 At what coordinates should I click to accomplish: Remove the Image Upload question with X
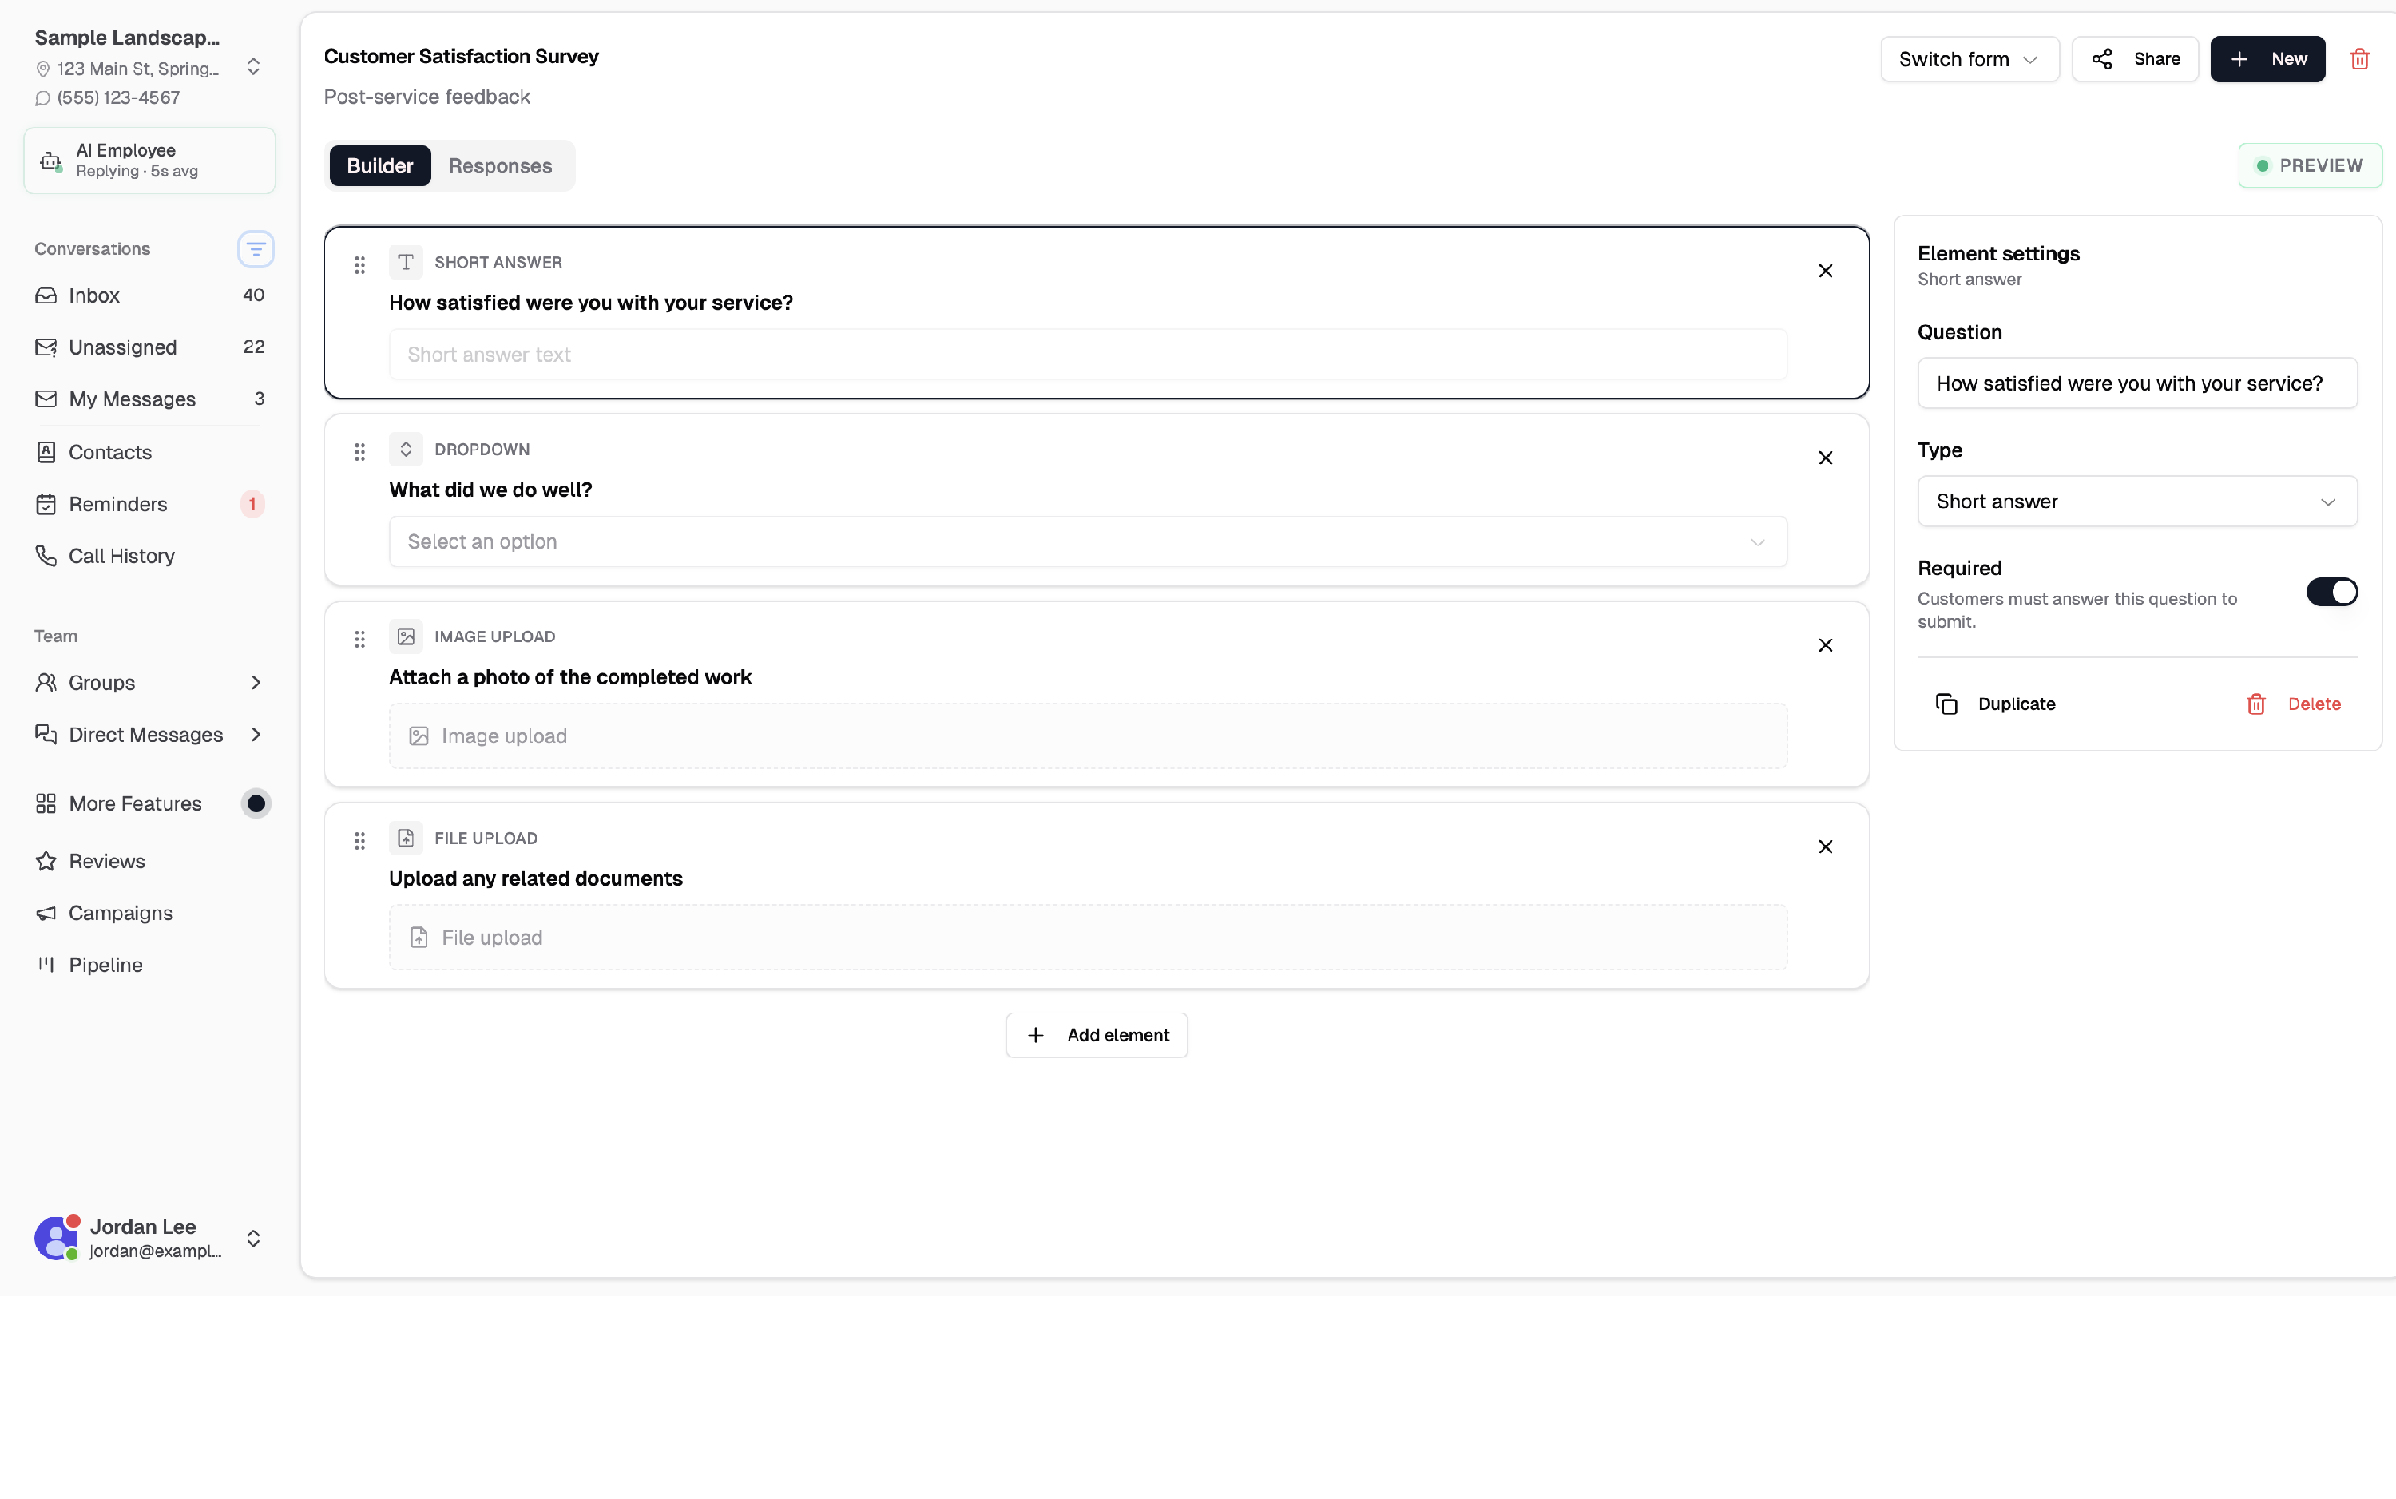1825,645
